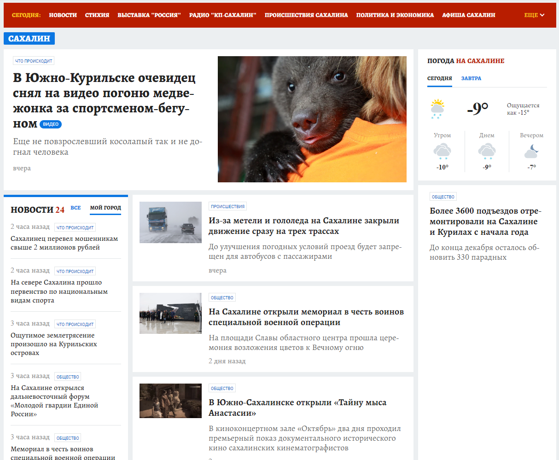Click ОБЩЕСТВО tag above подъездов article

coord(443,197)
